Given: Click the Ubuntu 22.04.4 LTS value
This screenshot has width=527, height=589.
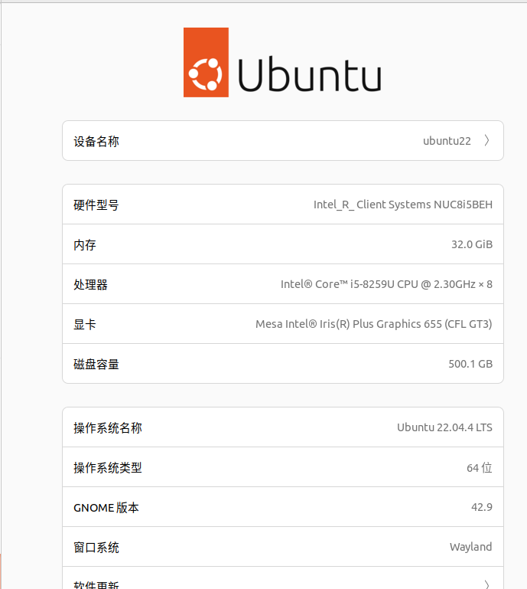Looking at the screenshot, I should (x=444, y=427).
